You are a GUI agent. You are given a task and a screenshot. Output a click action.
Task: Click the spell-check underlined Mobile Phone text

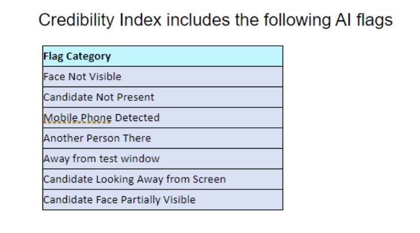tap(78, 118)
